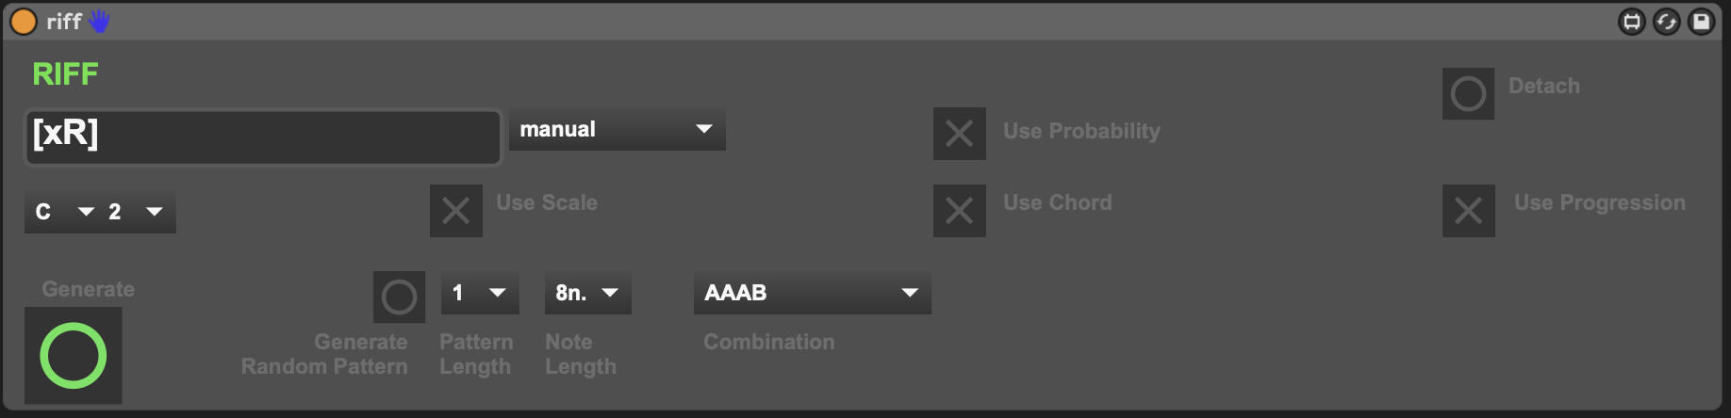Enable the Use Scale checkbox
The height and width of the screenshot is (418, 1731).
(x=456, y=210)
